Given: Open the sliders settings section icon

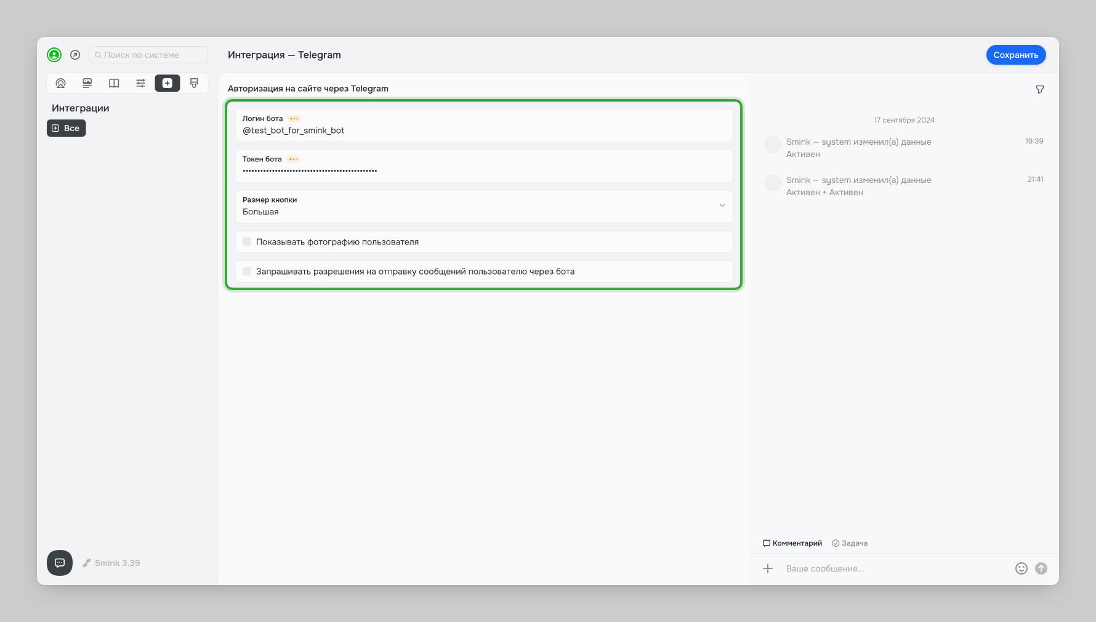Looking at the screenshot, I should click(x=140, y=83).
